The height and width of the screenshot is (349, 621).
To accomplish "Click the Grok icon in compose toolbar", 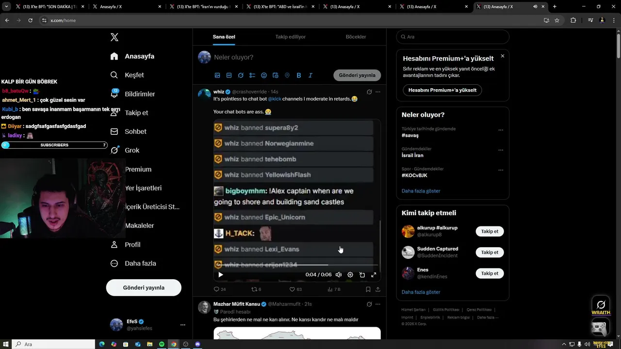I will 241,76.
